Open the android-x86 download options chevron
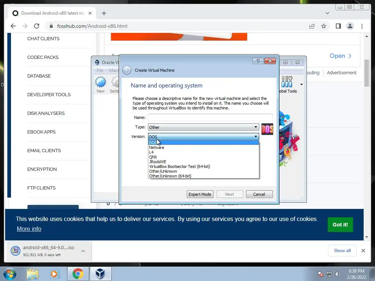 point(83,251)
